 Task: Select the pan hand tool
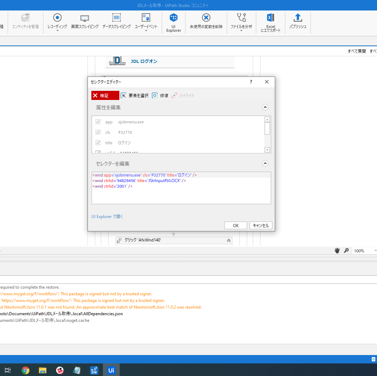(337, 251)
